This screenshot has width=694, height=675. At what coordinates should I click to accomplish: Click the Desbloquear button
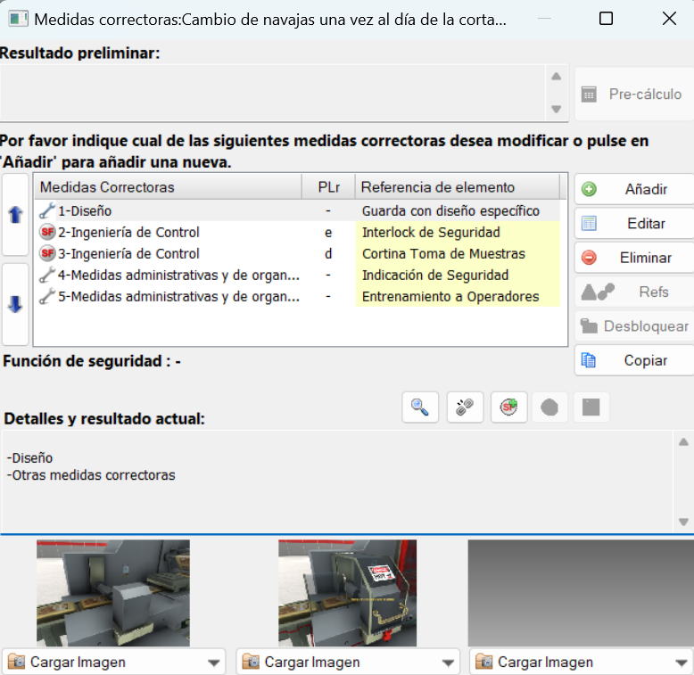coord(634,326)
